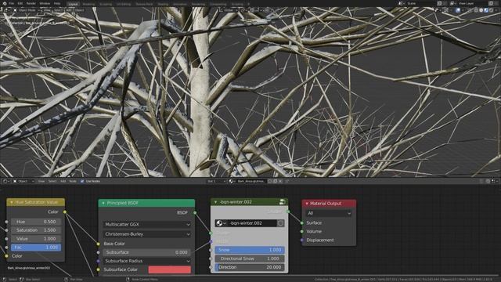Add a new scene with the button by the Scene field
This screenshot has height=282, width=501.
(x=439, y=3)
